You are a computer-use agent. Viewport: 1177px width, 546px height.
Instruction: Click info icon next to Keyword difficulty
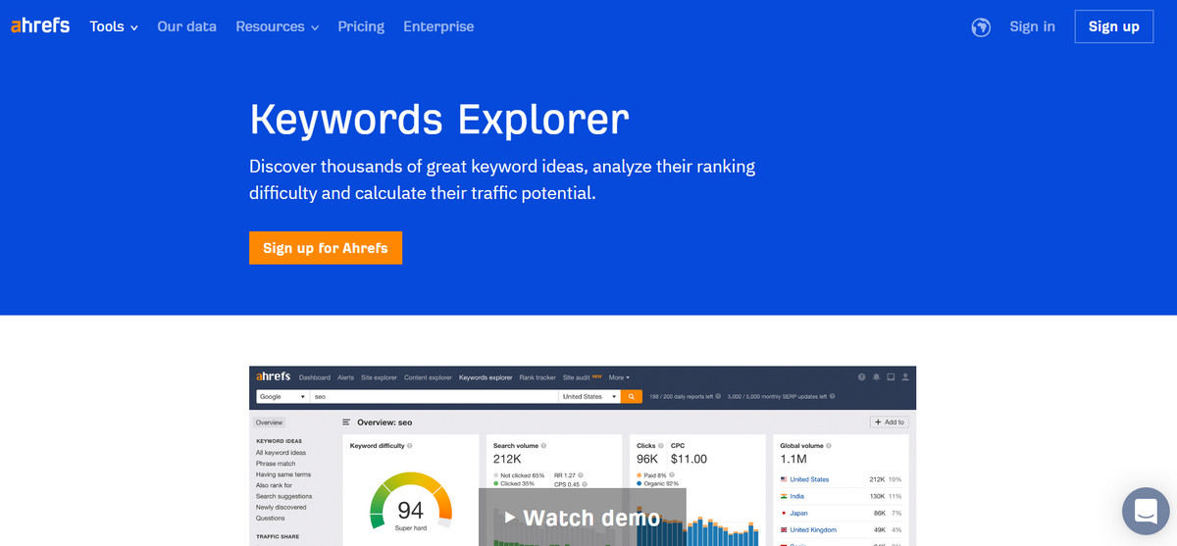[409, 446]
